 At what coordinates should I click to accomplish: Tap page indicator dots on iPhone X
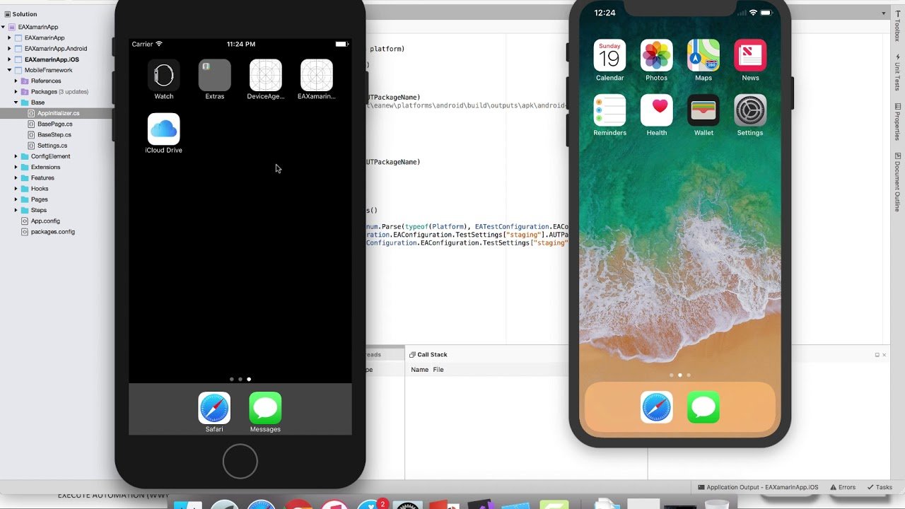click(680, 375)
